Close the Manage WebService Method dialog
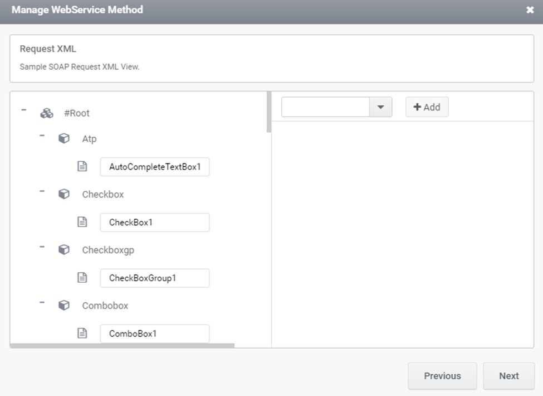This screenshot has width=543, height=396. pyautogui.click(x=530, y=9)
